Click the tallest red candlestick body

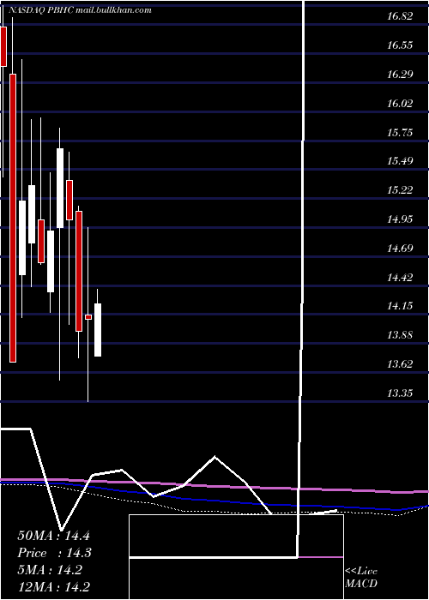(x=13, y=218)
